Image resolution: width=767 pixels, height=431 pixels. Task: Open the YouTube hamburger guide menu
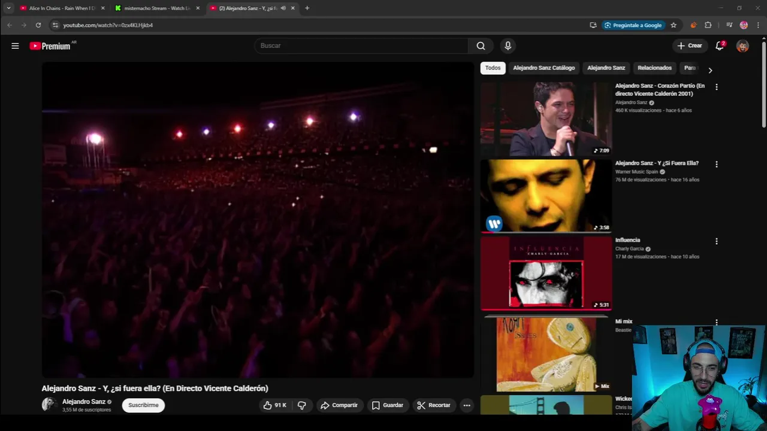pos(15,45)
